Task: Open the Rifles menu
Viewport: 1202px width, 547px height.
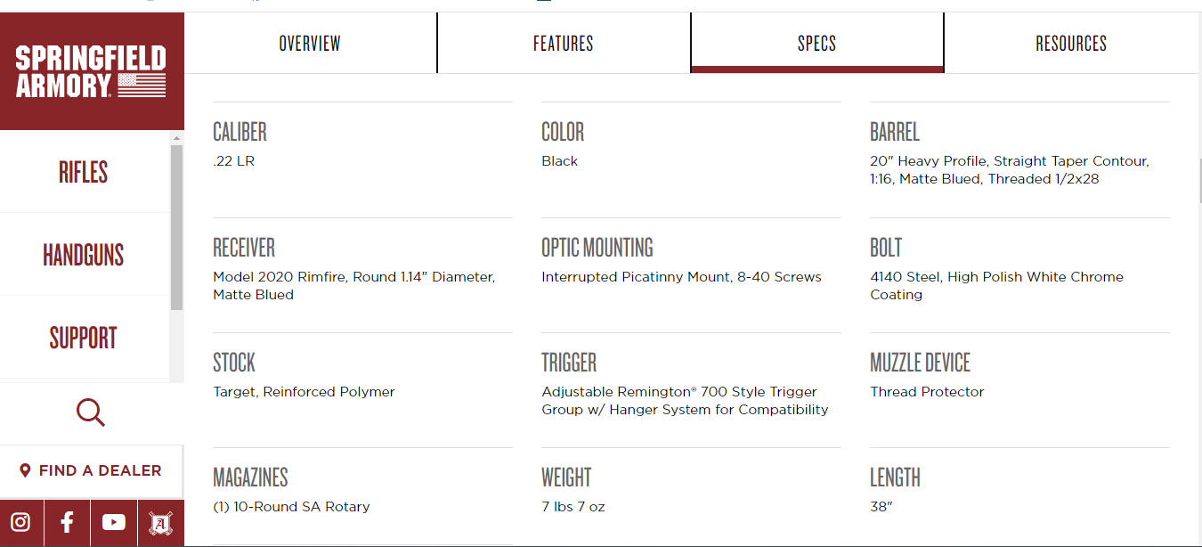Action: coord(84,172)
